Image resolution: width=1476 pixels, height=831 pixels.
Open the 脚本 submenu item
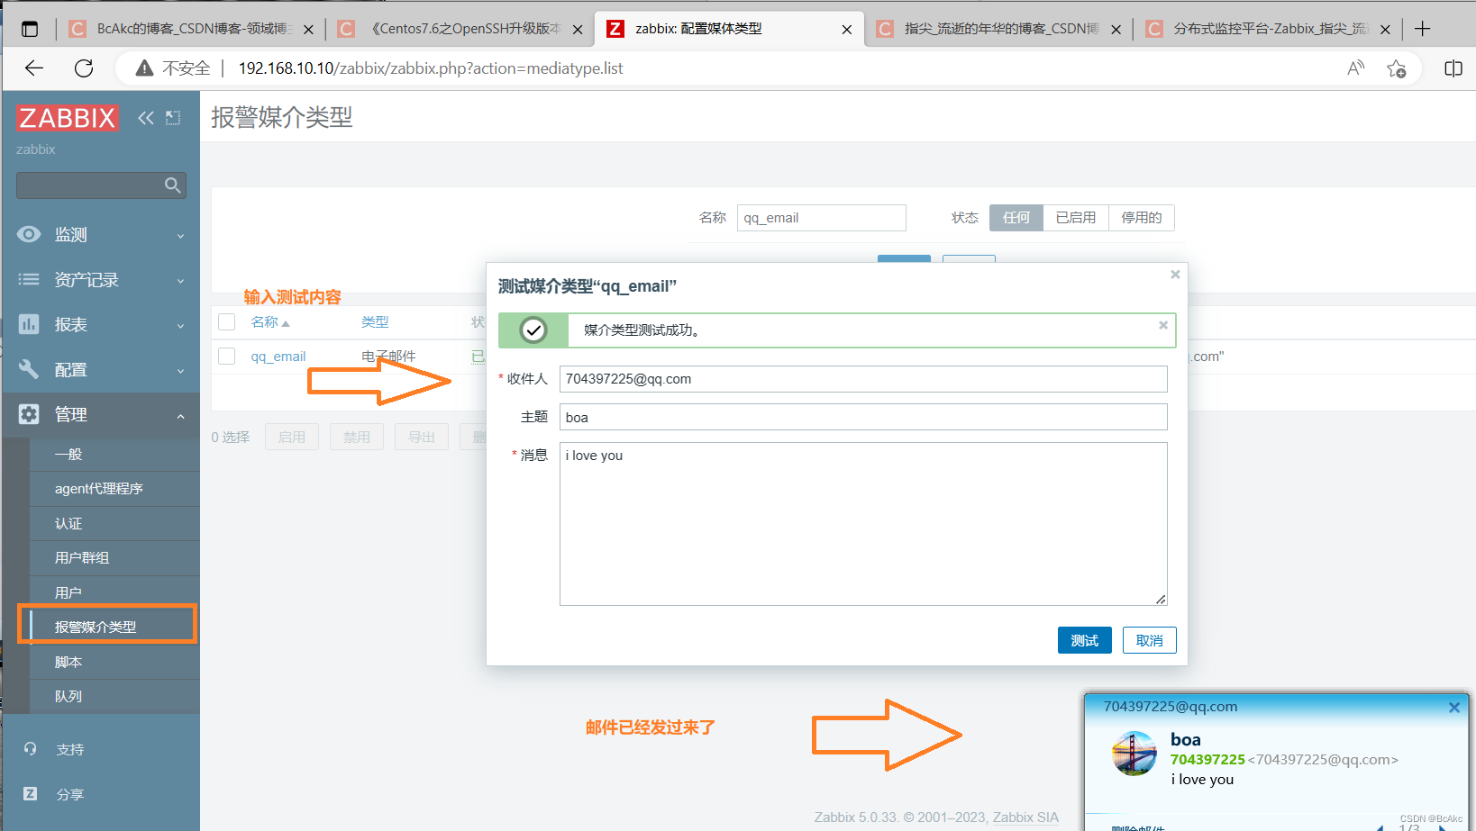coord(114,662)
